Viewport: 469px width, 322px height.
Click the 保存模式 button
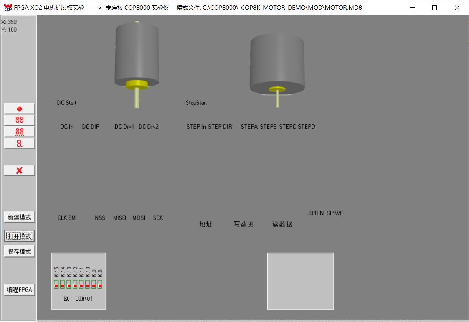point(19,252)
